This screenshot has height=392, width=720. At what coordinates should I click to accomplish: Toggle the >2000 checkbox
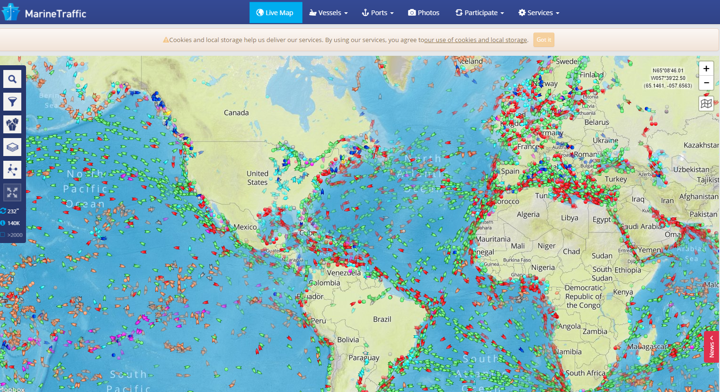pyautogui.click(x=3, y=235)
